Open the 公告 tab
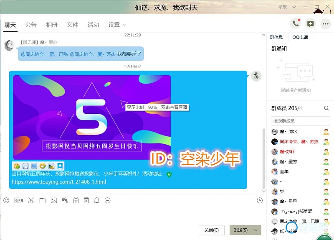 click(31, 25)
